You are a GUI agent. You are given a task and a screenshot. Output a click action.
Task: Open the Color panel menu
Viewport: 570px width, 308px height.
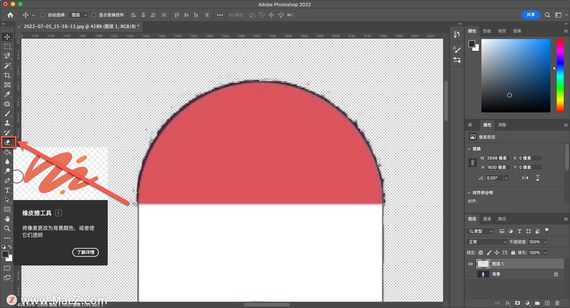(x=566, y=31)
